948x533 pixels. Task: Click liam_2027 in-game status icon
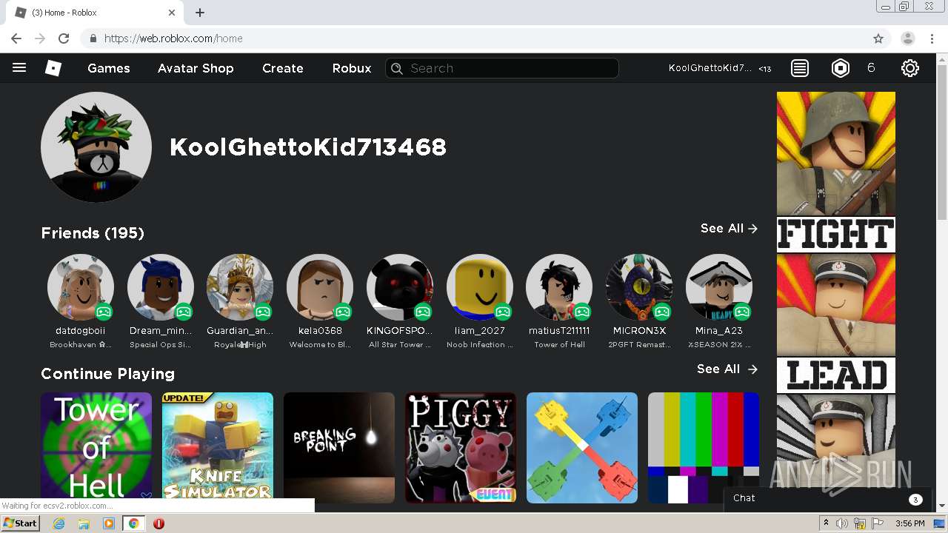coord(503,312)
